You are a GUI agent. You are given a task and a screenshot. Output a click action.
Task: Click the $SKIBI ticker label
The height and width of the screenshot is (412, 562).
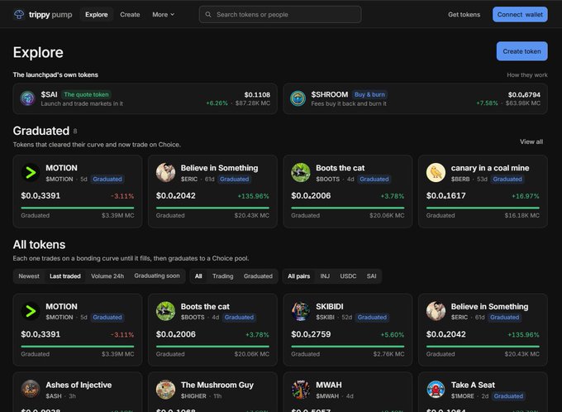[x=325, y=317]
